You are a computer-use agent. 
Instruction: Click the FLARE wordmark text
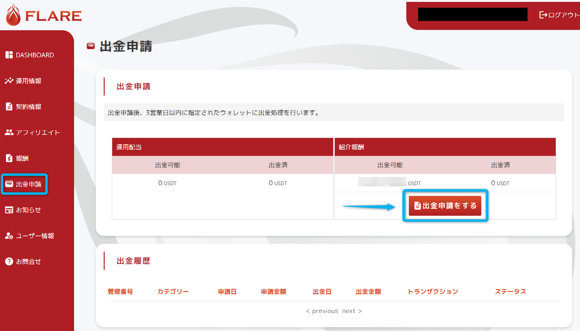click(53, 16)
